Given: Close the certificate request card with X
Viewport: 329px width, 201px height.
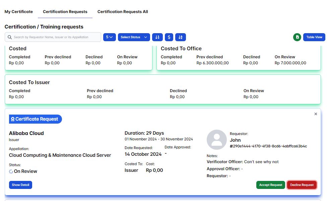Looking at the screenshot, I should click(316, 114).
